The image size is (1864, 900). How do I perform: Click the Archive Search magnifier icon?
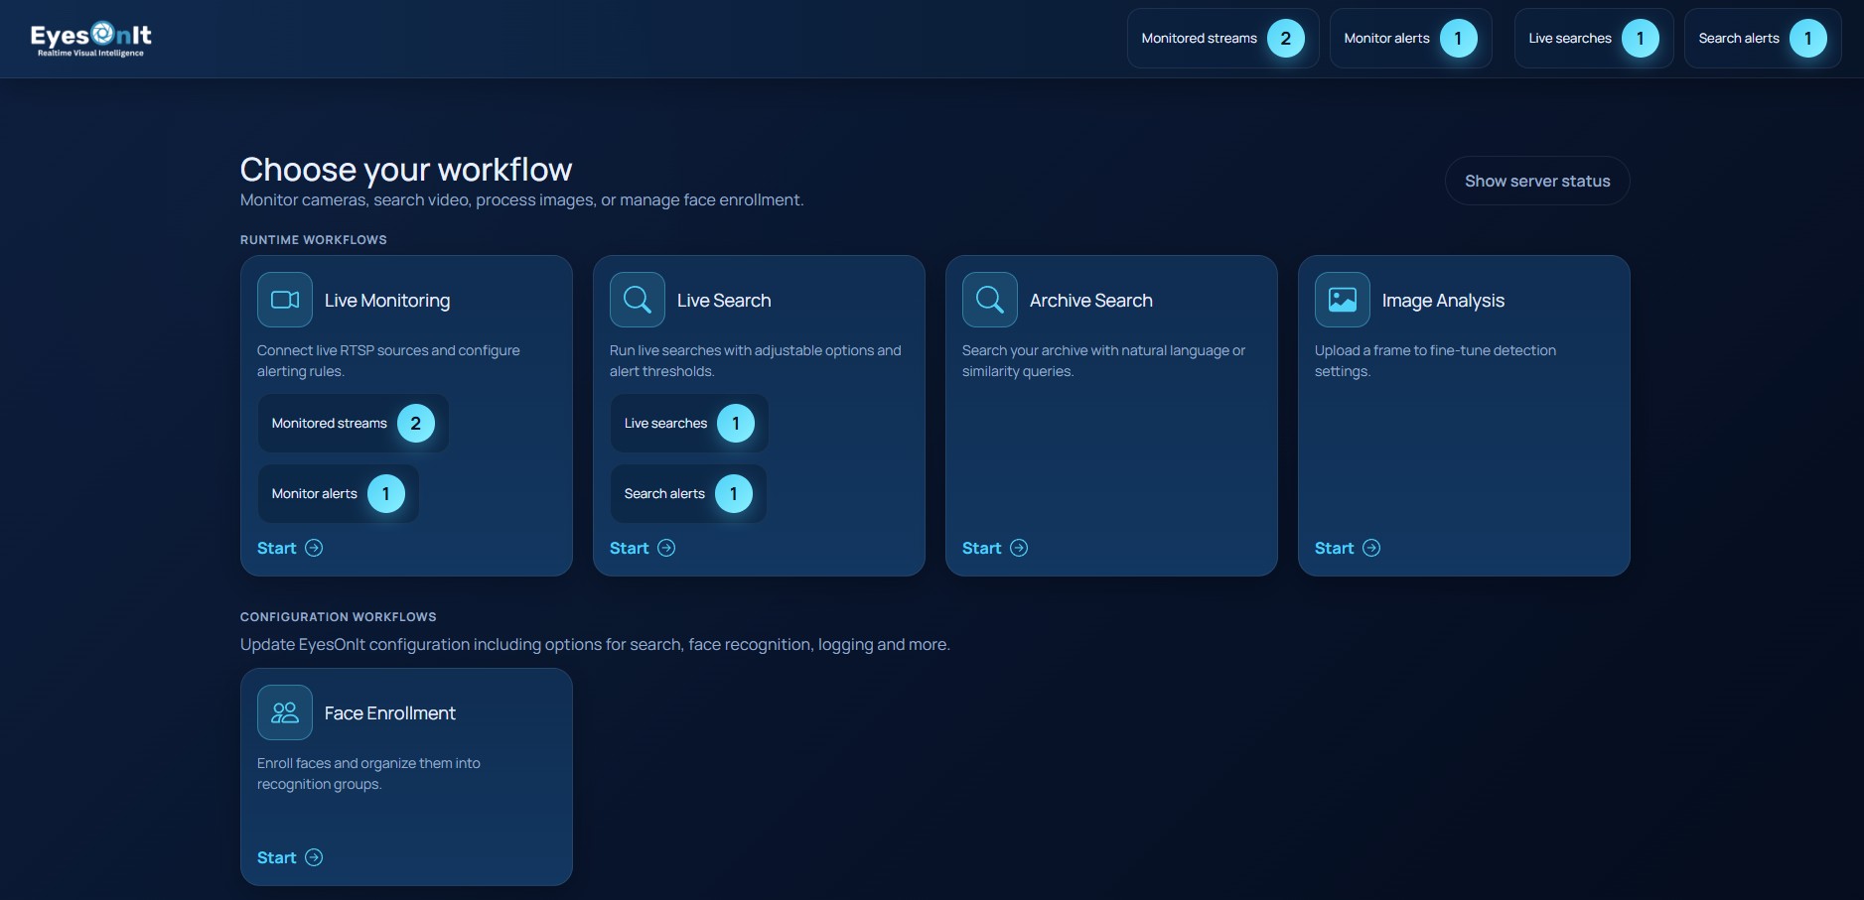[989, 299]
